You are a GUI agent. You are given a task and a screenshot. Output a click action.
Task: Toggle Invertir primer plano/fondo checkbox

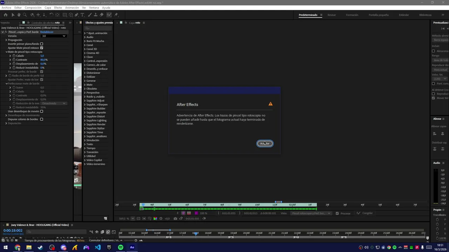tap(41, 44)
